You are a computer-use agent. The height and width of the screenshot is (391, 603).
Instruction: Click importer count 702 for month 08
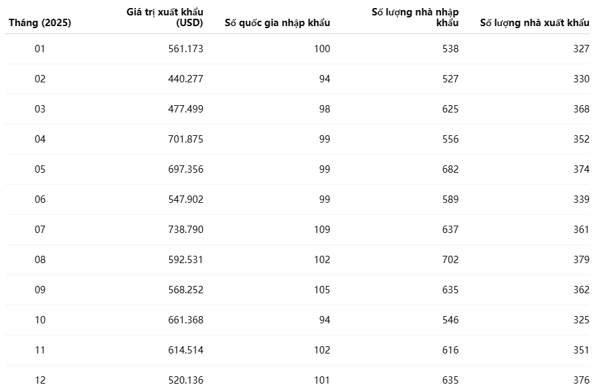(x=450, y=260)
